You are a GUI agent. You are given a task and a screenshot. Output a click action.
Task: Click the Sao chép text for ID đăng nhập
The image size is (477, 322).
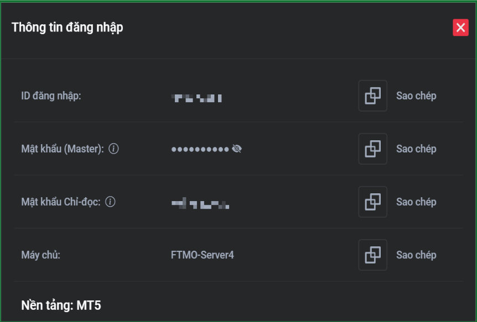[416, 96]
